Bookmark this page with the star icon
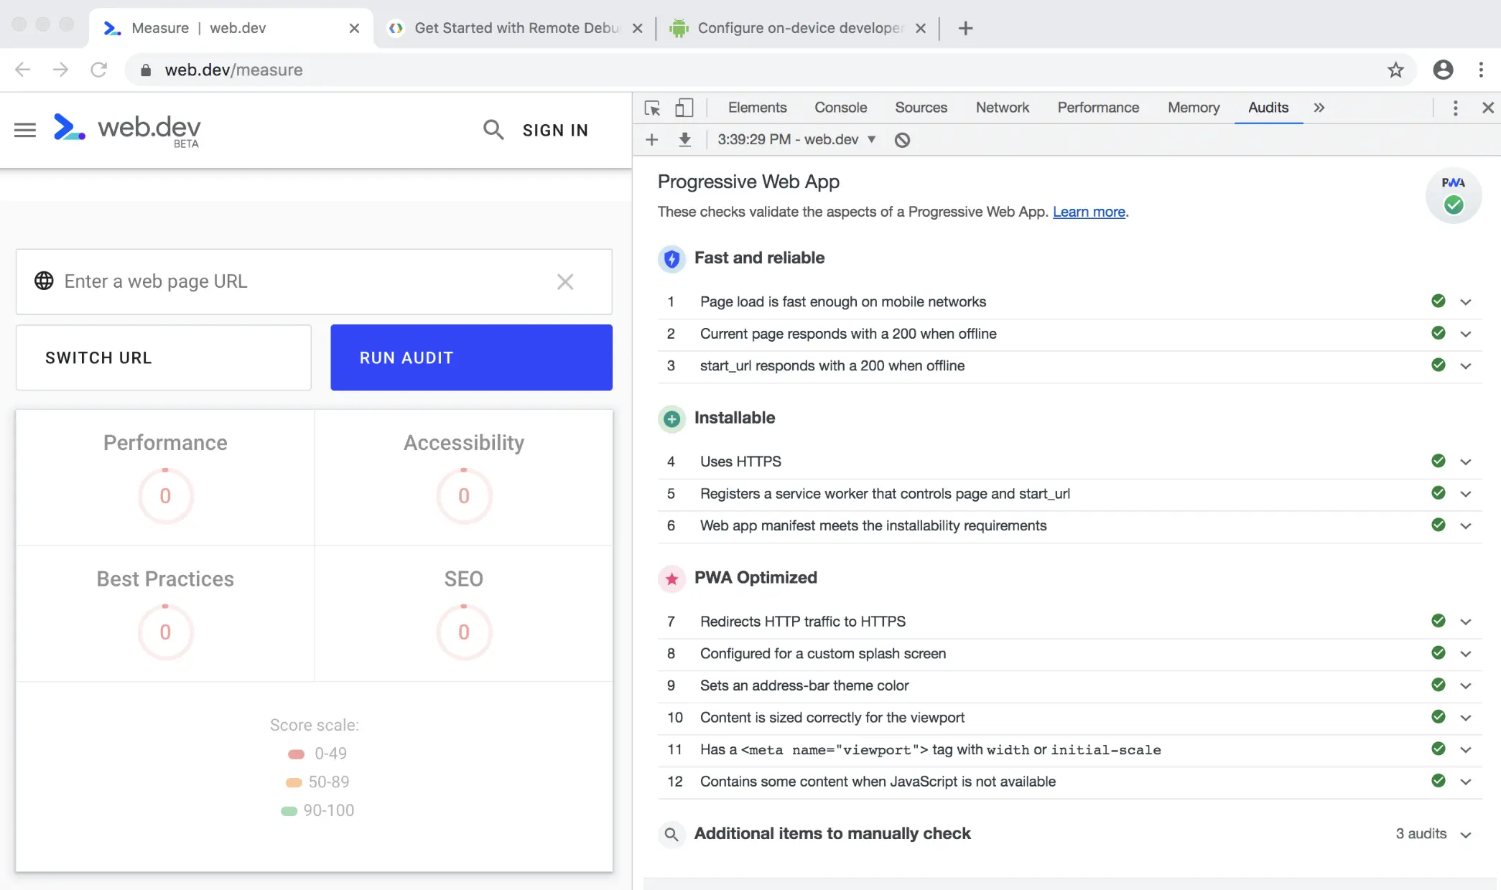The image size is (1501, 890). pos(1395,70)
